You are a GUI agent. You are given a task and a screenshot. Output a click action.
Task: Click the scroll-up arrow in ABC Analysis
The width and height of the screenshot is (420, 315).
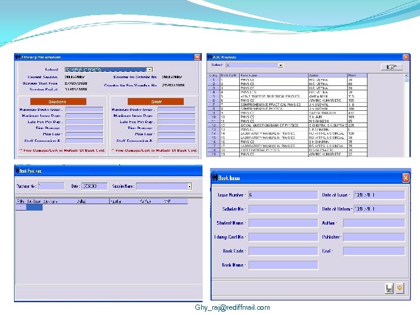click(x=407, y=76)
